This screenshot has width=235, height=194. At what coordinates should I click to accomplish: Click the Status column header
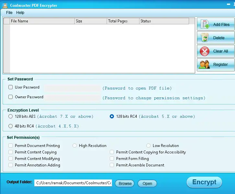point(164,21)
